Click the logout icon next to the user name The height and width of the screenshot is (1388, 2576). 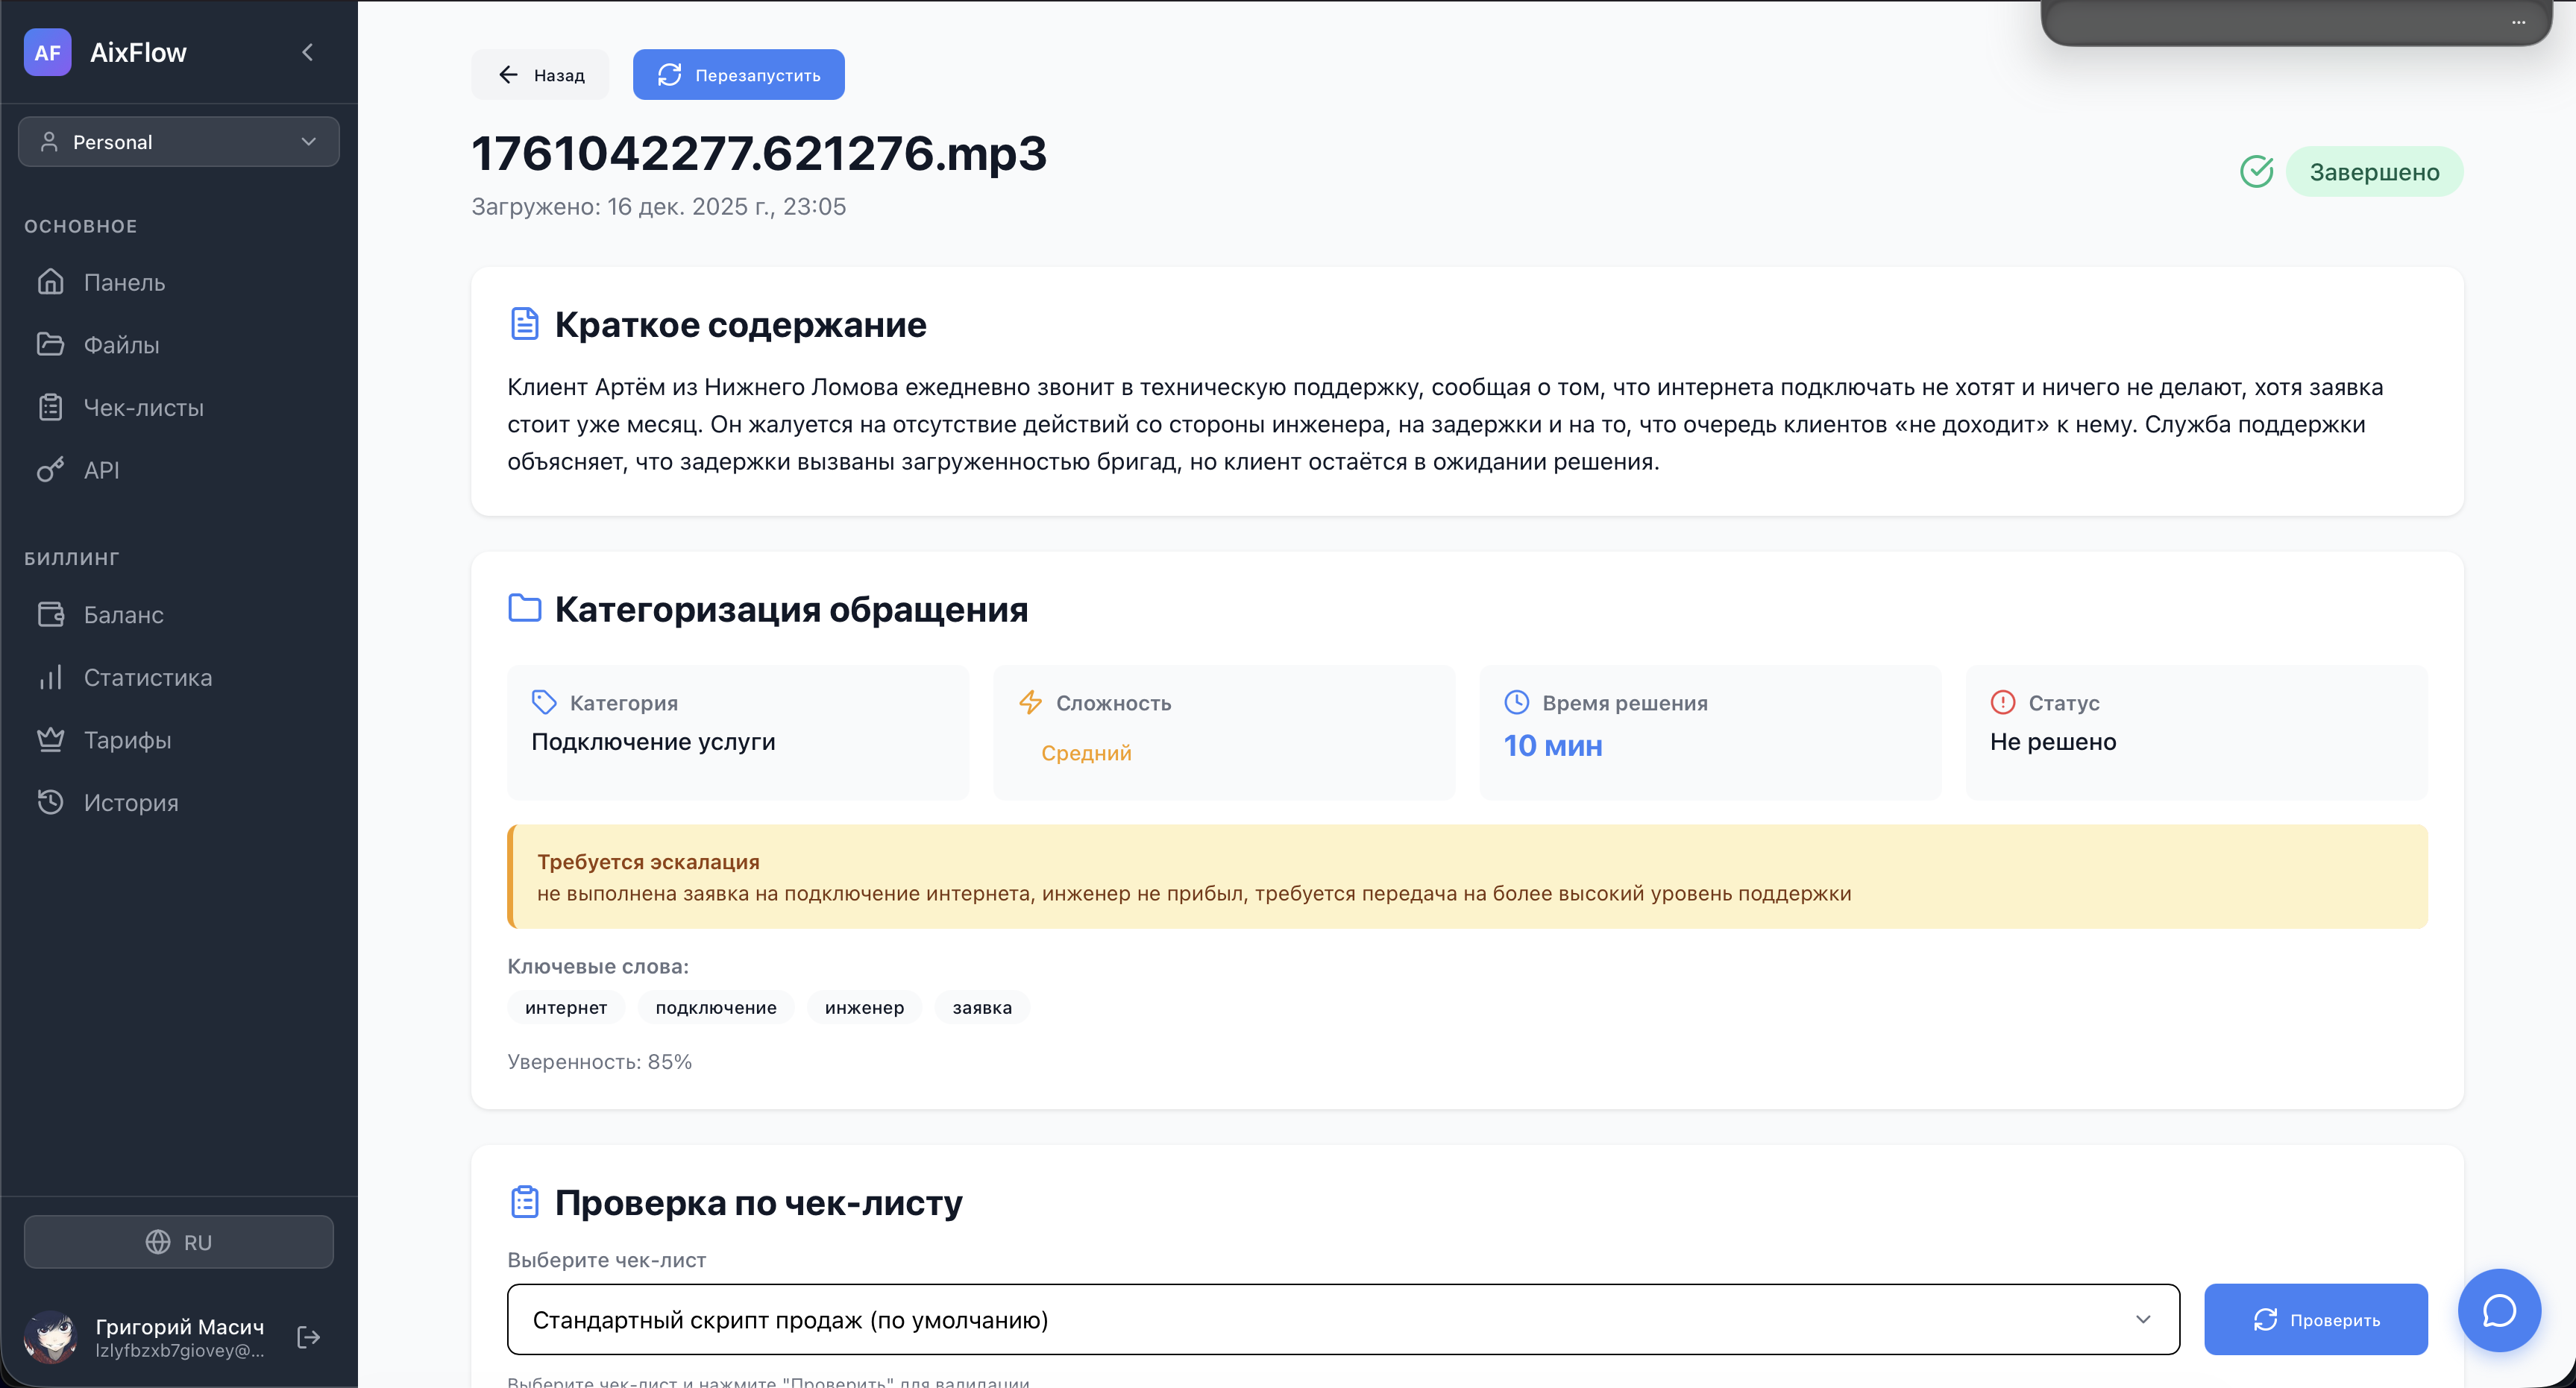tap(309, 1337)
